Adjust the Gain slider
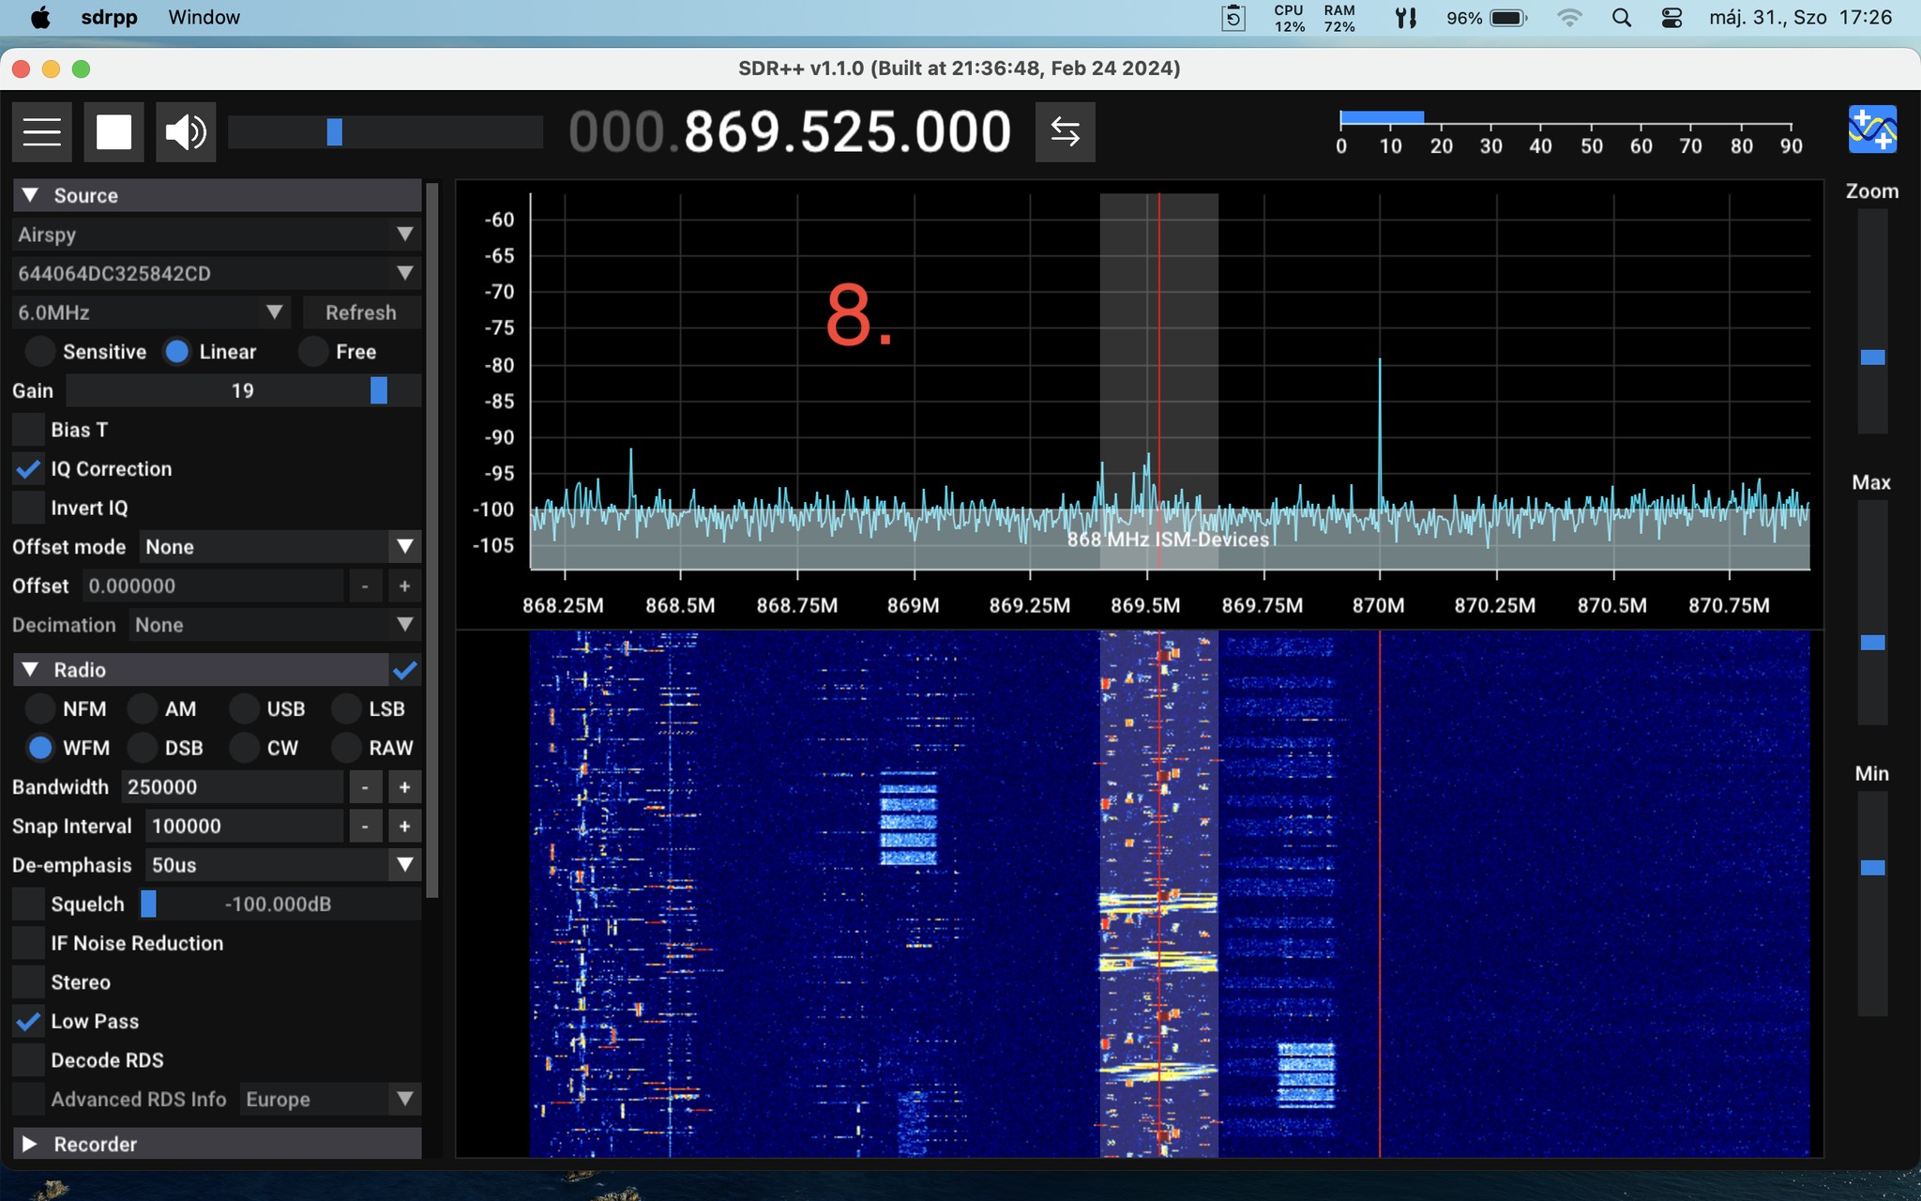 point(378,391)
